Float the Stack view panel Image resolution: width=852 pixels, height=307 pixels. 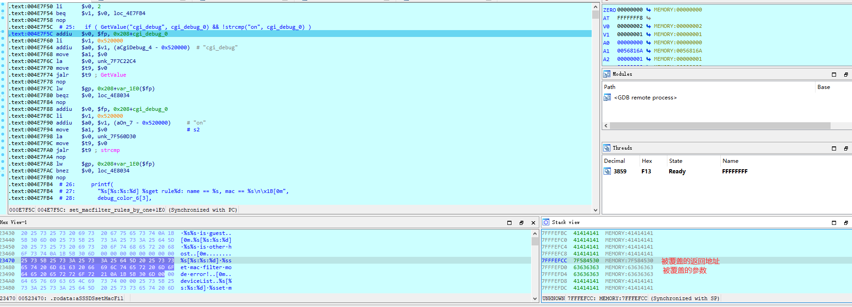coord(846,223)
